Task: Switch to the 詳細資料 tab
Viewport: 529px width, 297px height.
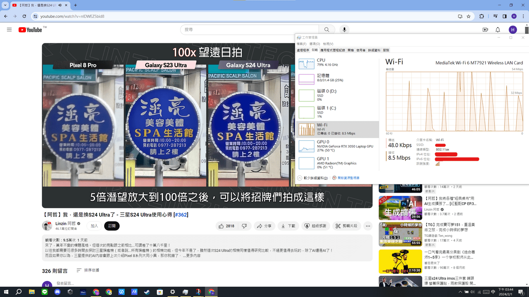Action: pos(374,50)
